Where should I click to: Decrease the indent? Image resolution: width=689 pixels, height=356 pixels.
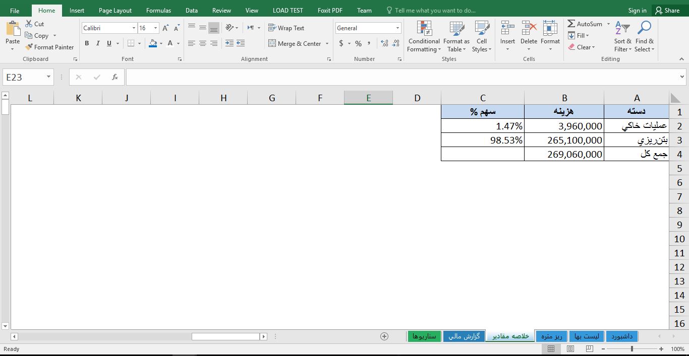(229, 43)
